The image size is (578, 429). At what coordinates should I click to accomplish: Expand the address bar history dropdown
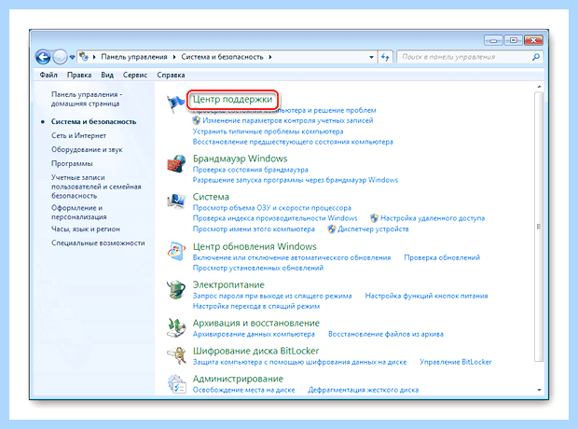(x=371, y=57)
